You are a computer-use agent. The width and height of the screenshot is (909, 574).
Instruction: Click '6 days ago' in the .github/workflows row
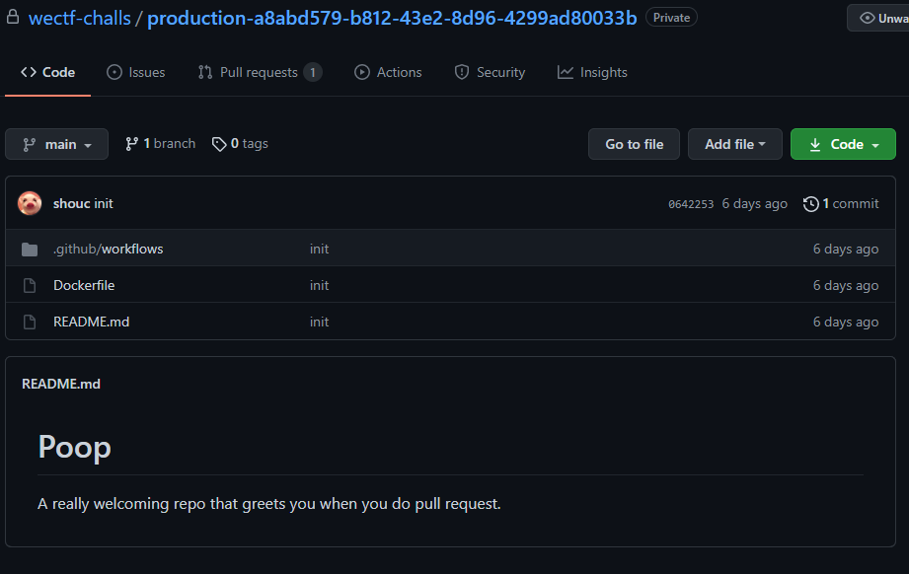[x=845, y=249]
